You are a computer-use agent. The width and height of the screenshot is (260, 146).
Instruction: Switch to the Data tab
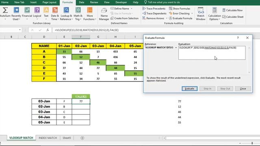point(81,2)
